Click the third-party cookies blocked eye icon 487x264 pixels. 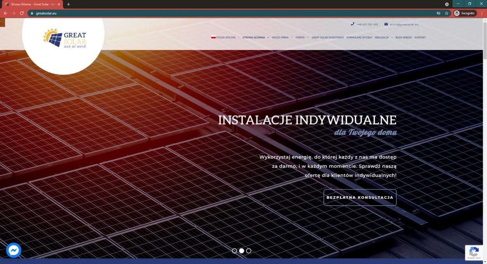click(x=438, y=13)
